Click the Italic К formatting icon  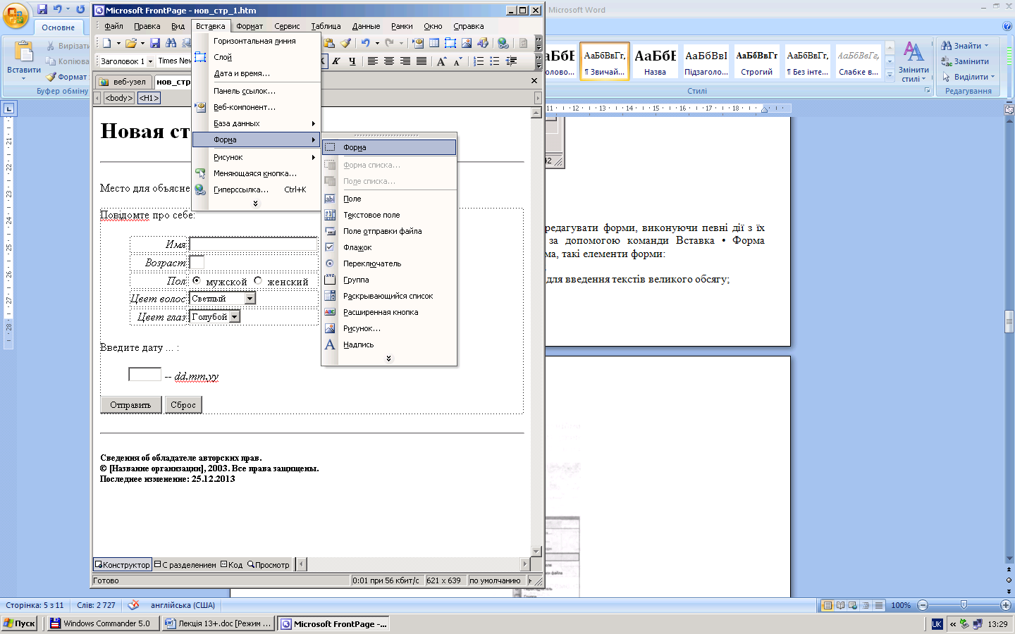tap(336, 61)
